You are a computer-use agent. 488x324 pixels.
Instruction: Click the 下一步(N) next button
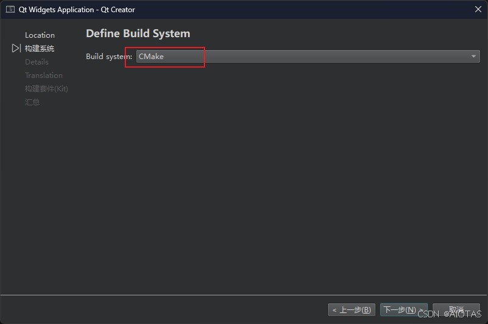(x=403, y=309)
